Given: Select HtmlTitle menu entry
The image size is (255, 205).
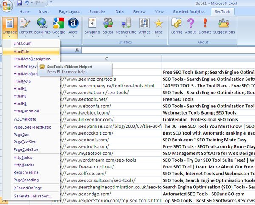Looking at the screenshot, I should coord(31,51).
